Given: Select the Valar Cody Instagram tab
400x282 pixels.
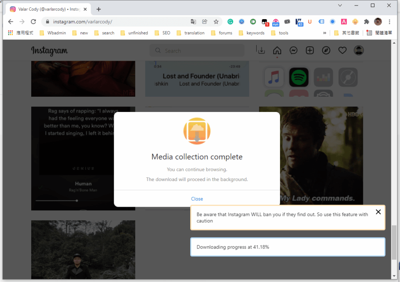Looking at the screenshot, I should 48,9.
